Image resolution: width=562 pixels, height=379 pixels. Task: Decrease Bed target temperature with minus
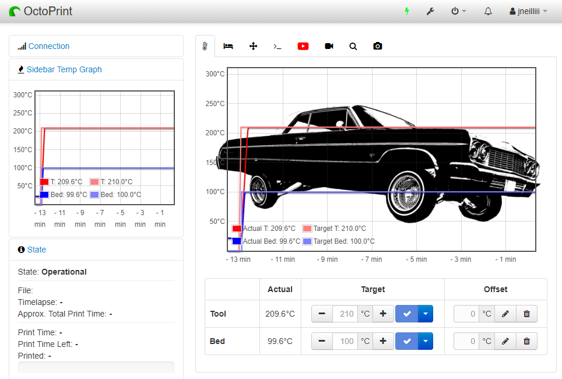[x=322, y=341]
